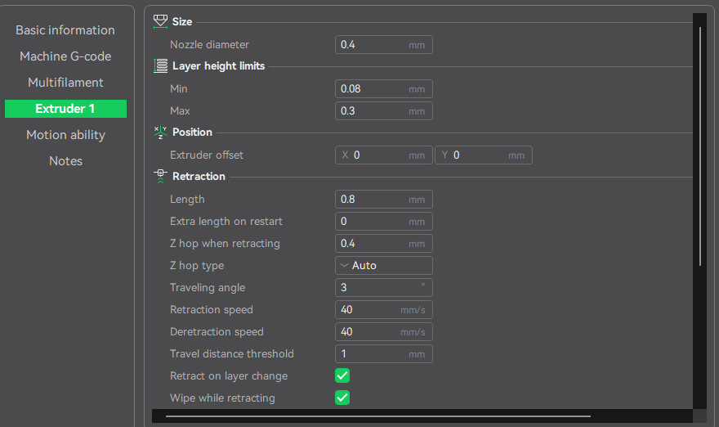Click the chevron arrow beside Auto
This screenshot has width=719, height=427.
click(344, 265)
